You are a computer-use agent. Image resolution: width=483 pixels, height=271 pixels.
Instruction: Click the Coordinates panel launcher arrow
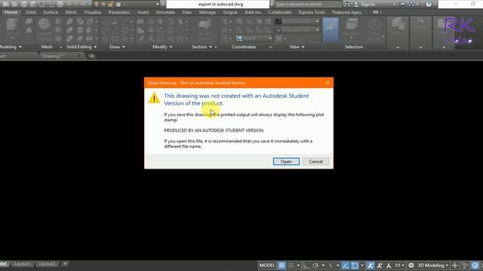[270, 47]
